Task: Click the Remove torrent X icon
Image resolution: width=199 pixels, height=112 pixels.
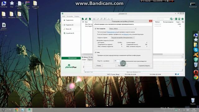Action: point(94,19)
